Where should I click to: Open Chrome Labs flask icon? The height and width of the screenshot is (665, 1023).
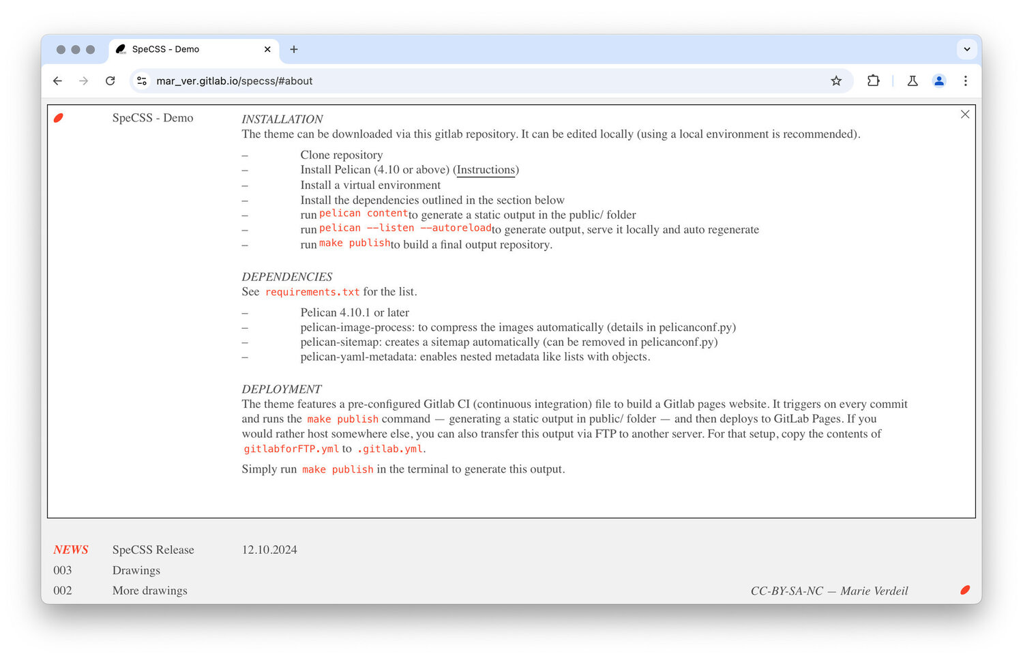click(x=913, y=80)
